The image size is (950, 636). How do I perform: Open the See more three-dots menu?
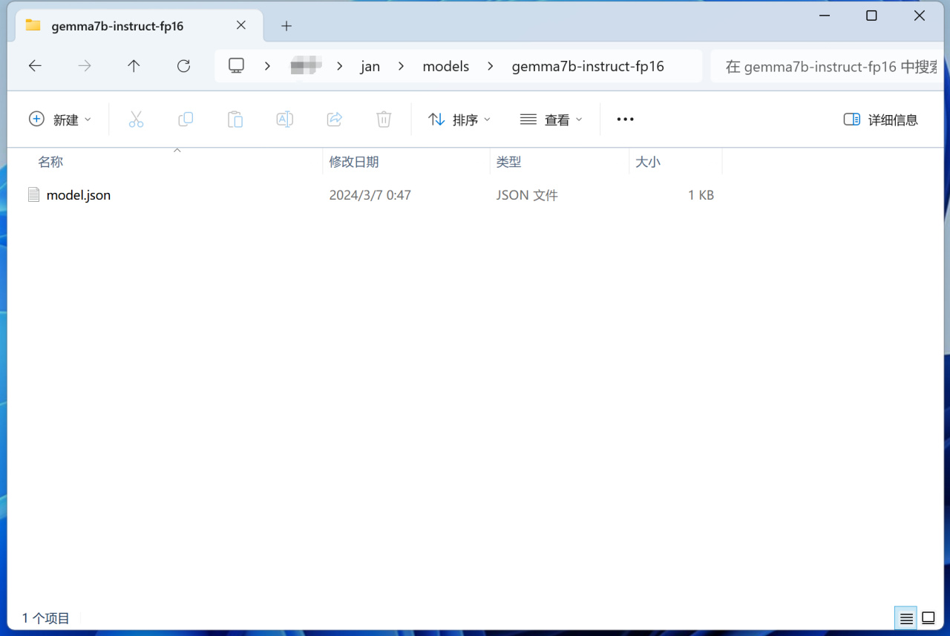tap(626, 119)
